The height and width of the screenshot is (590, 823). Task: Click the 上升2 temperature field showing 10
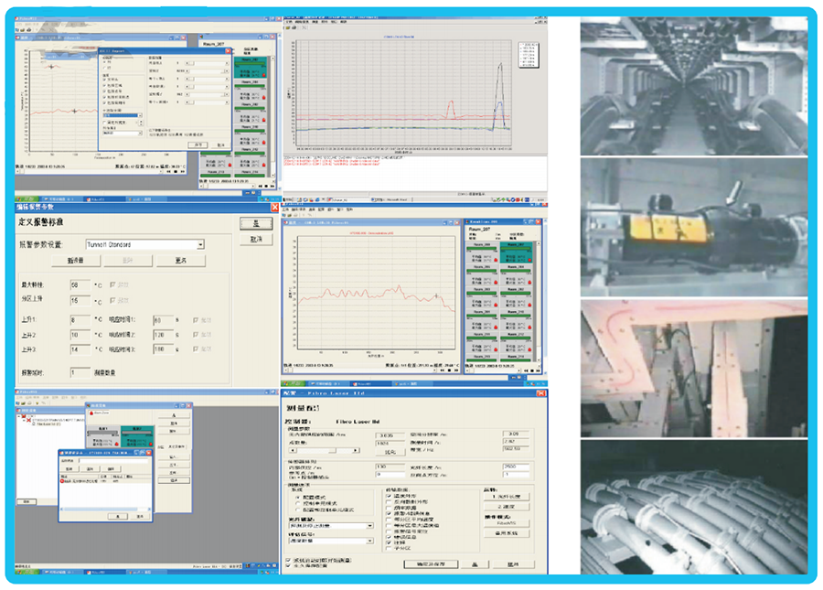pyautogui.click(x=80, y=335)
